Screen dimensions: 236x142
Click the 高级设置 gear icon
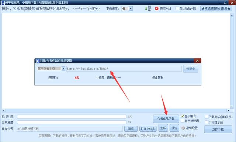point(183,128)
